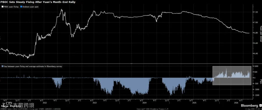Click the gray-blue gap legend square icon
The image size is (262, 110).
click(x=2, y=66)
